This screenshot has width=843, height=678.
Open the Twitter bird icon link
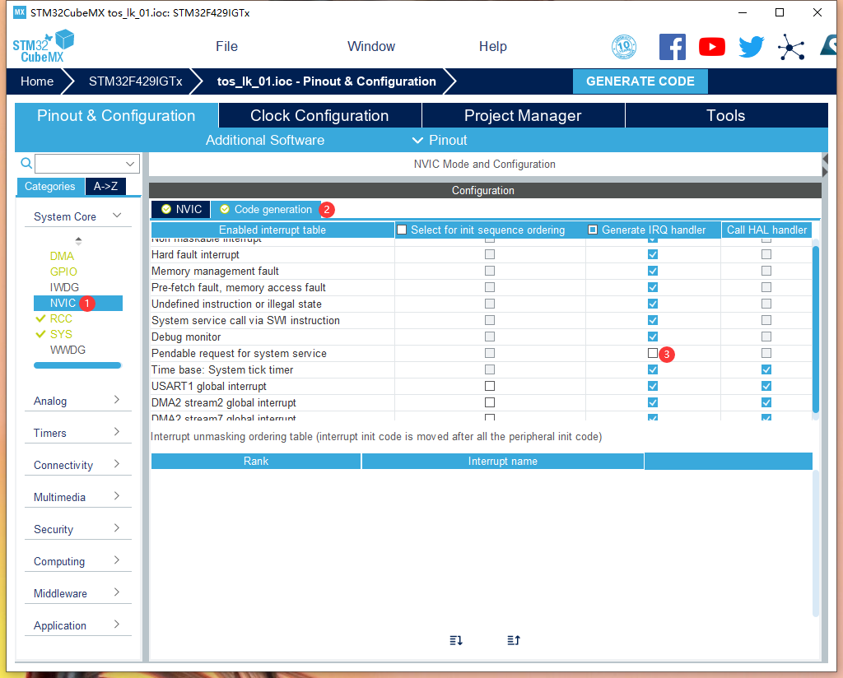pyautogui.click(x=751, y=47)
